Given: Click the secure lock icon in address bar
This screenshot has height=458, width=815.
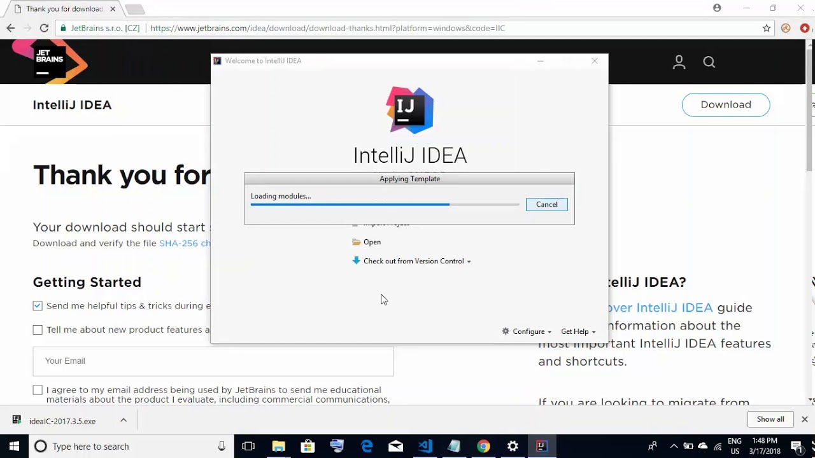Looking at the screenshot, I should click(63, 28).
